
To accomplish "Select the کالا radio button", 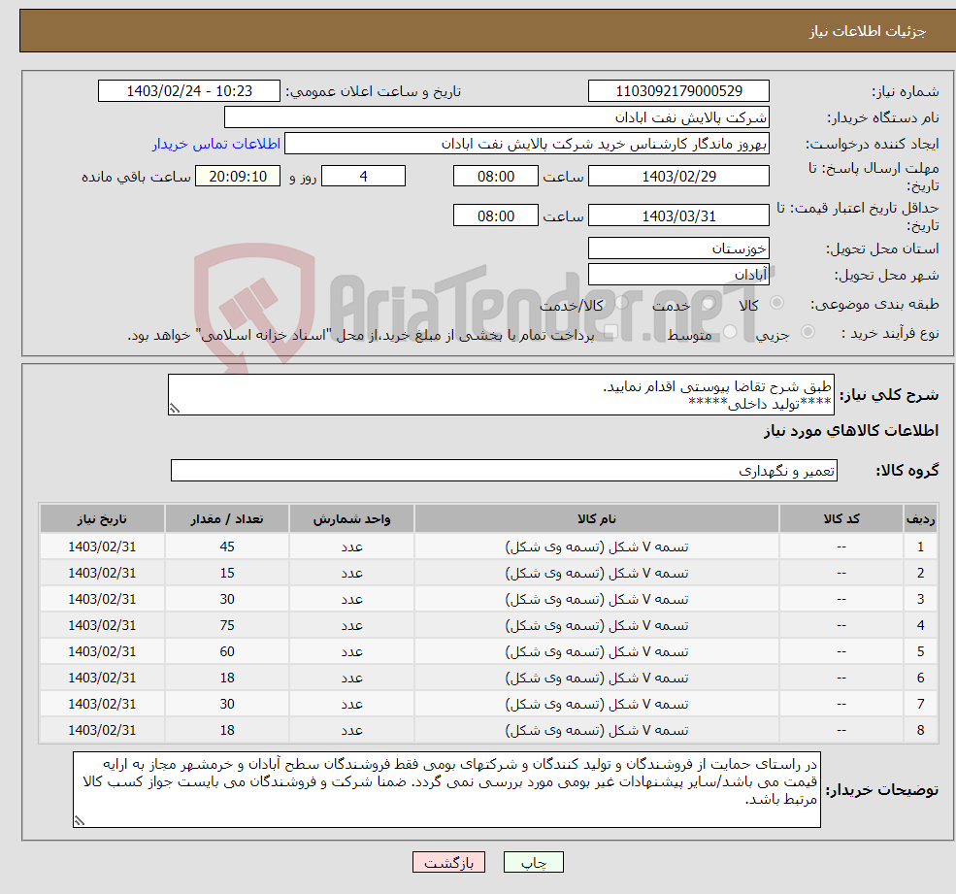I will coord(776,303).
